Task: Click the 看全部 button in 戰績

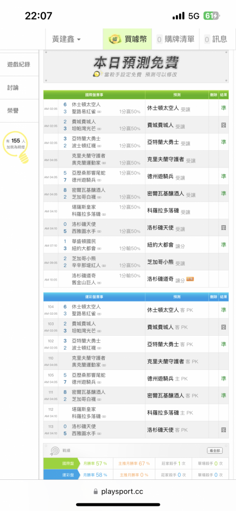Action: [x=215, y=451]
